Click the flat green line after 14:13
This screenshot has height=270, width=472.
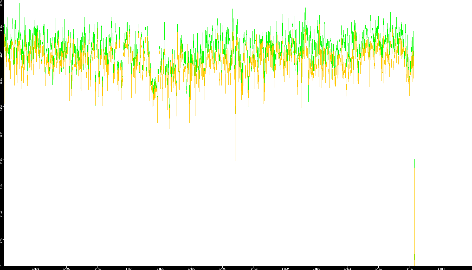(442, 254)
